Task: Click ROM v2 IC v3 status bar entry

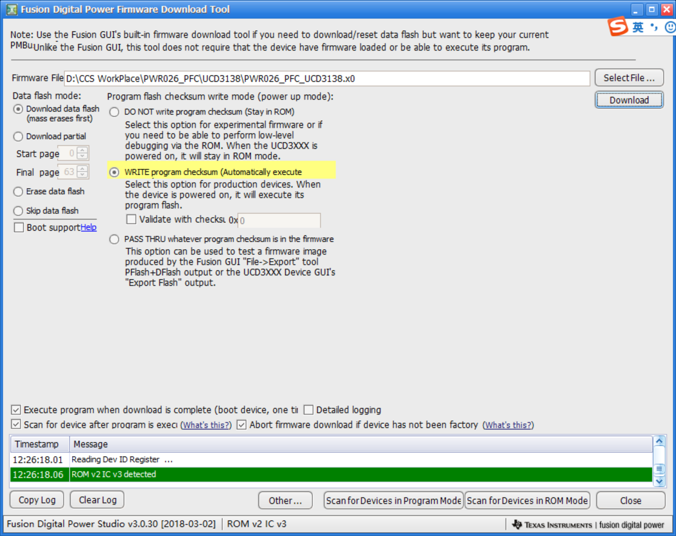Action: (x=257, y=524)
